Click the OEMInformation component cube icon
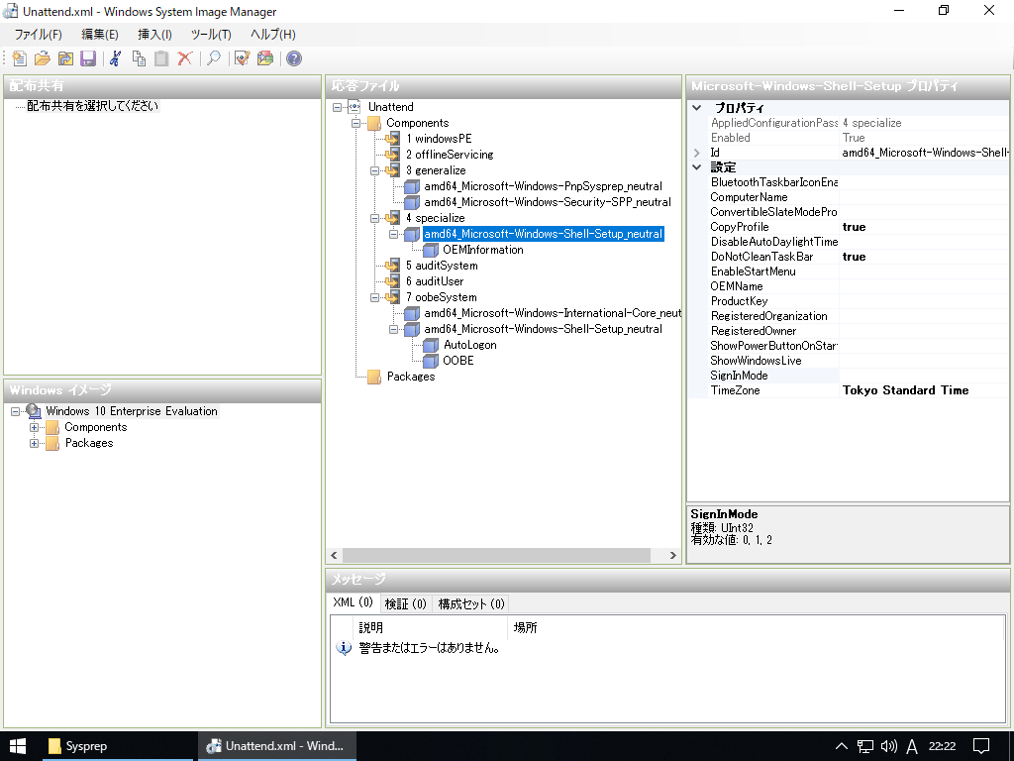1014x761 pixels. coord(431,250)
